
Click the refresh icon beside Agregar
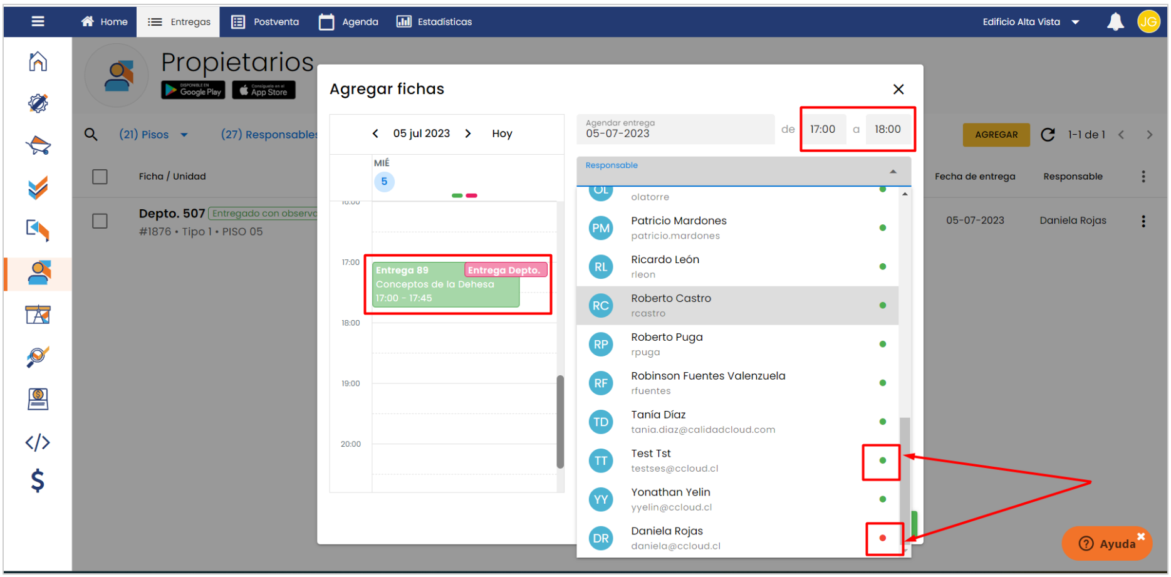tap(1048, 135)
